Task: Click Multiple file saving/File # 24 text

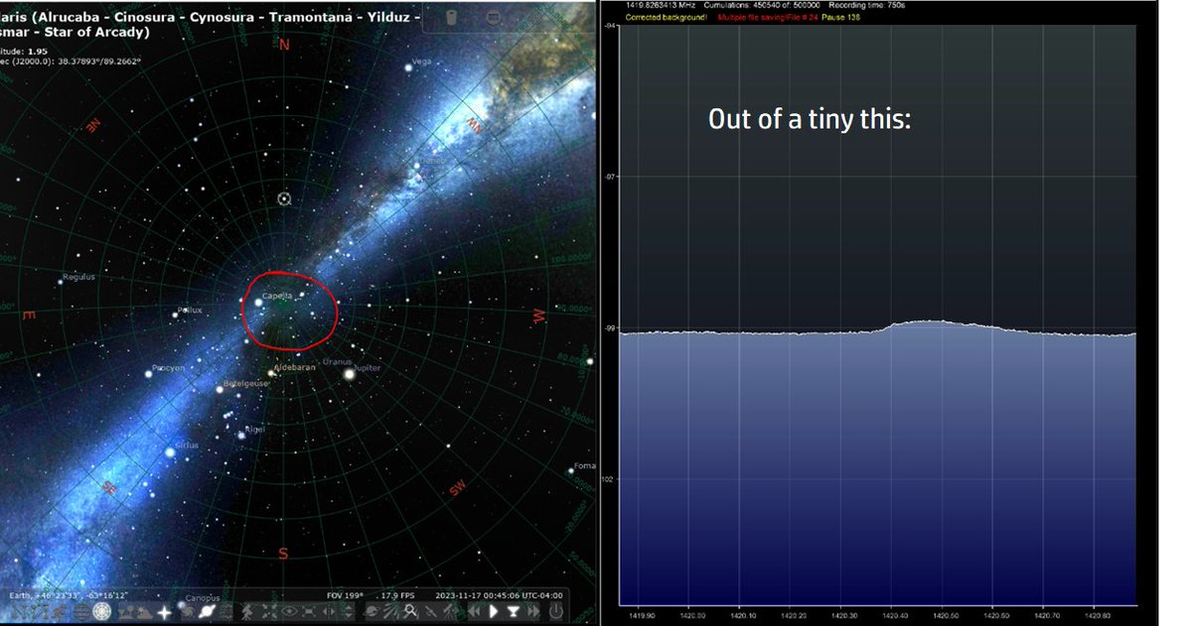Action: coord(767,18)
